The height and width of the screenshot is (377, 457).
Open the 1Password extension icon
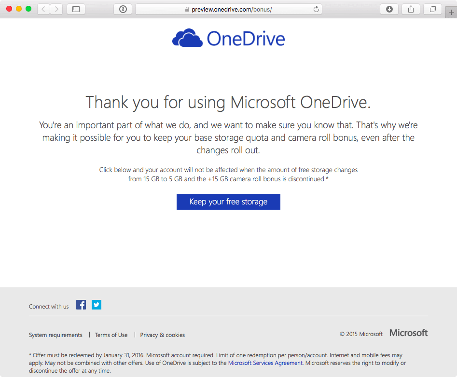[x=123, y=9]
